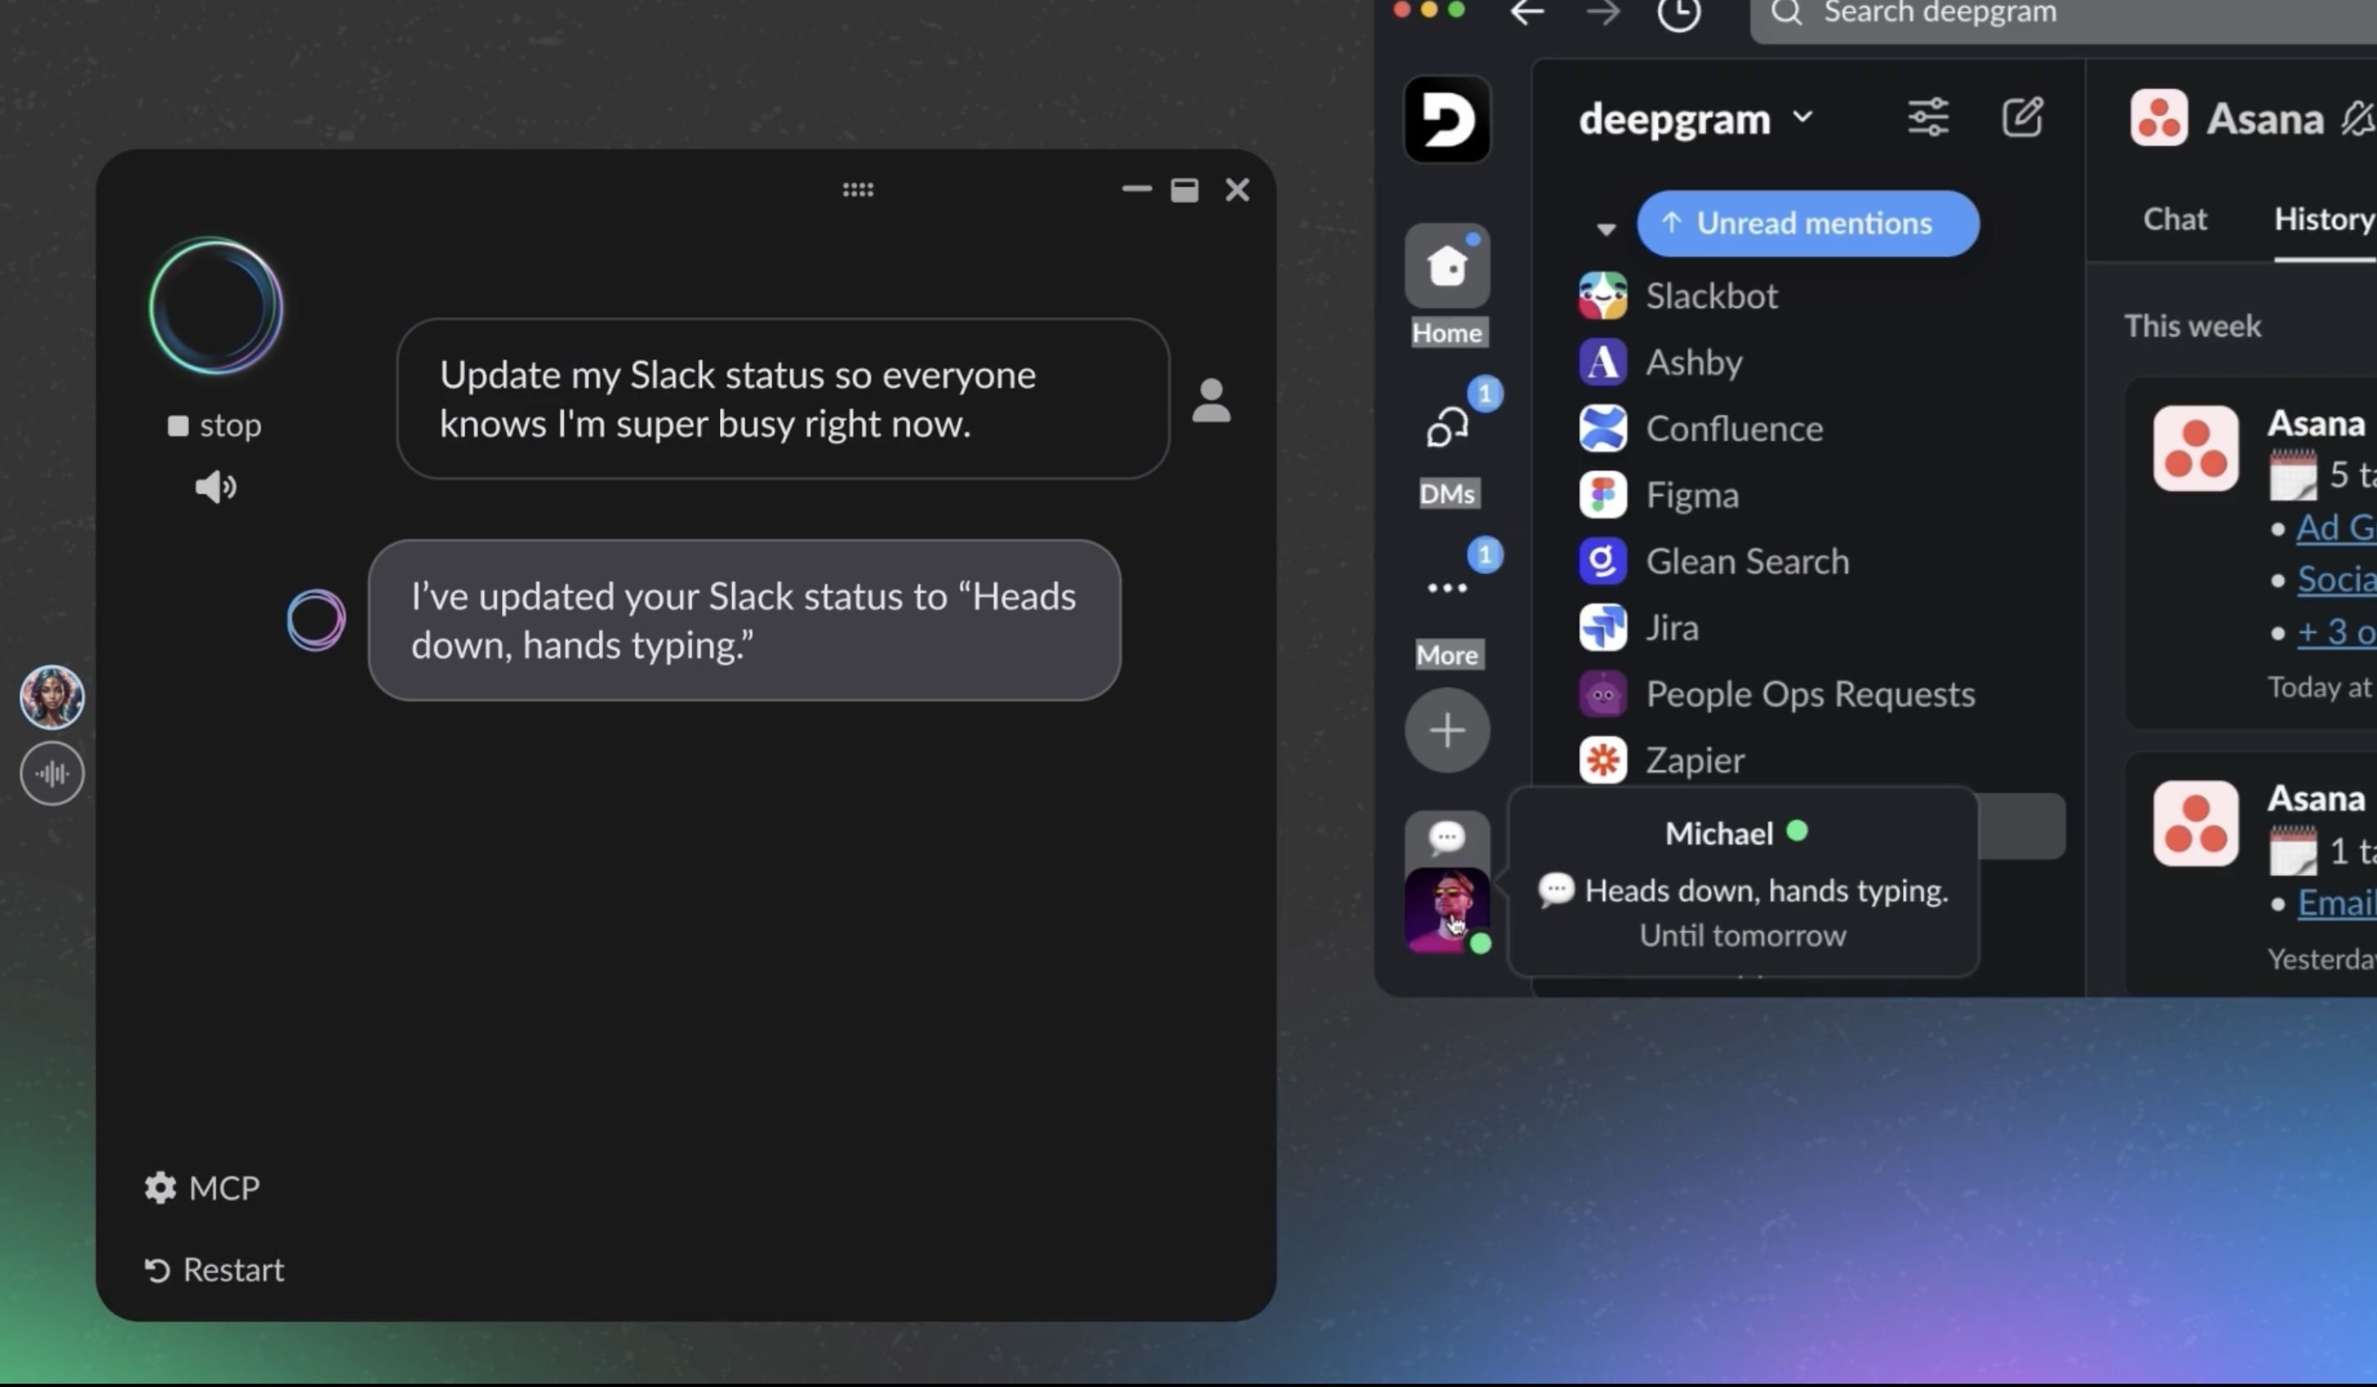The image size is (2377, 1387).
Task: Mute the agent speaker volume icon
Action: click(215, 486)
